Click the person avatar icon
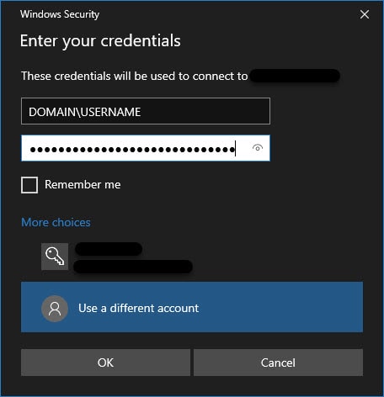This screenshot has width=384, height=397. click(x=55, y=309)
